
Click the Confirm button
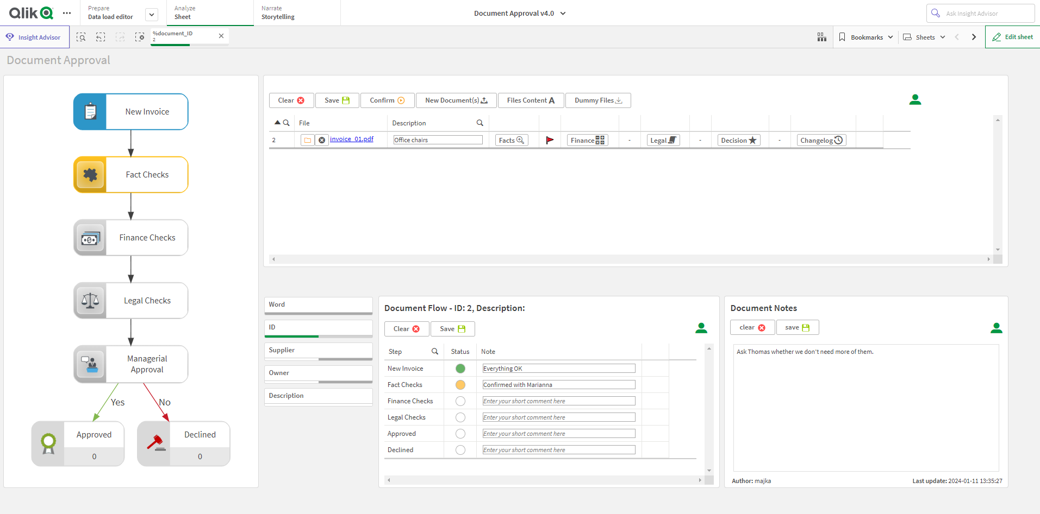point(387,100)
